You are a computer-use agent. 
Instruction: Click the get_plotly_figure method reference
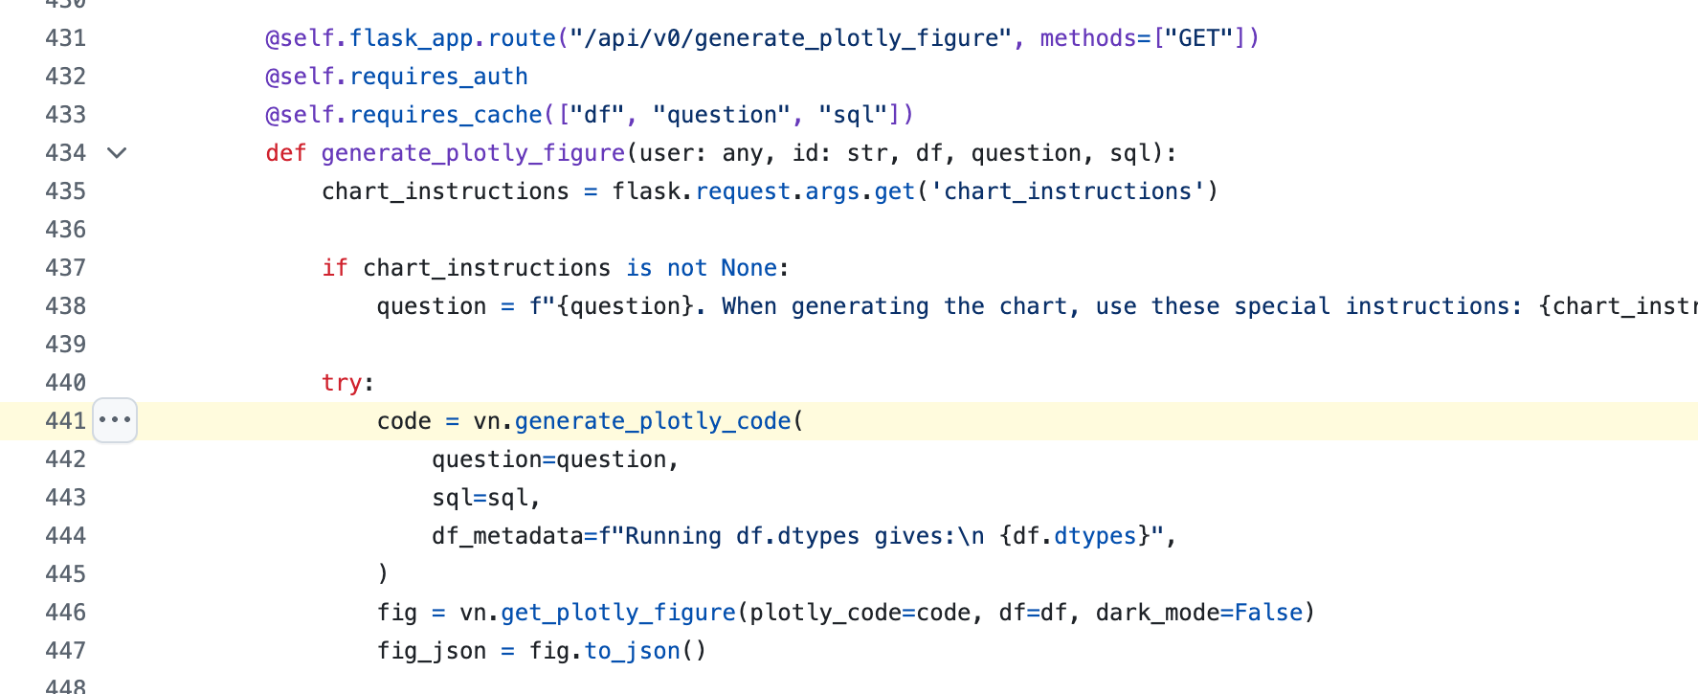point(617,613)
